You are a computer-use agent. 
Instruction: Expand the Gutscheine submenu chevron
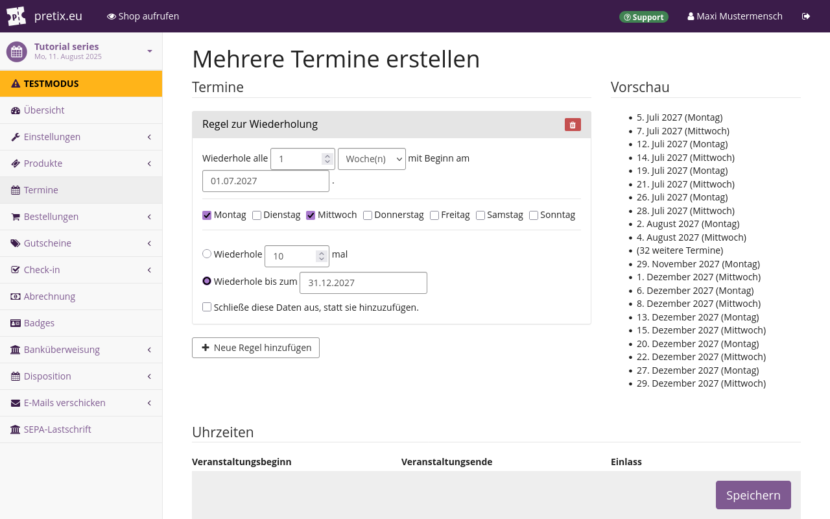click(x=149, y=243)
